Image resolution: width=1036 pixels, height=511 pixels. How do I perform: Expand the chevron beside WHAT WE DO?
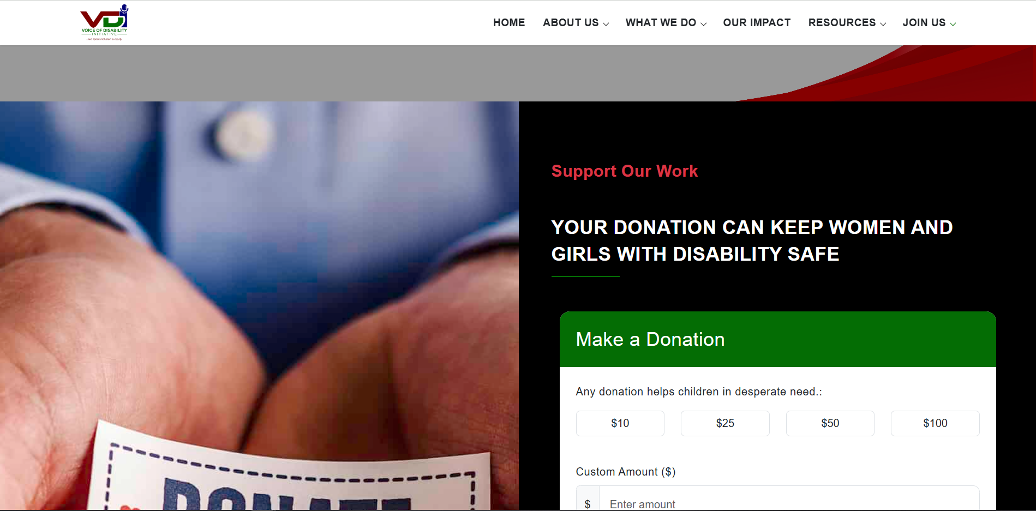point(703,24)
